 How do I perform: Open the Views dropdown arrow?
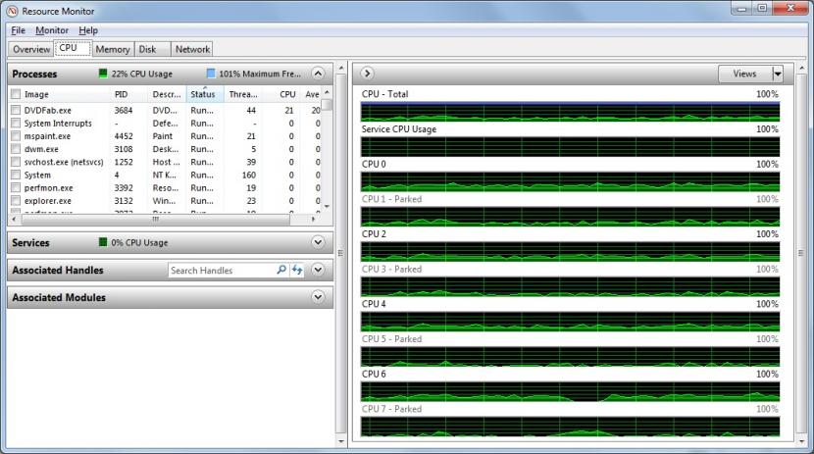pos(778,74)
